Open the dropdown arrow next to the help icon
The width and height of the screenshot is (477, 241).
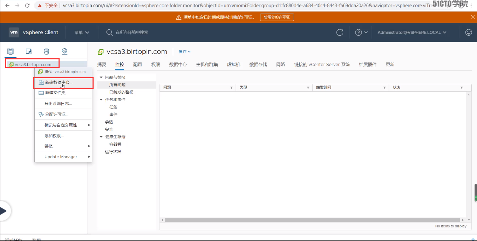pos(366,32)
